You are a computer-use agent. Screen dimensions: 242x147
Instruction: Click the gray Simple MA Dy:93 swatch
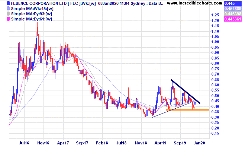tap(8, 14)
